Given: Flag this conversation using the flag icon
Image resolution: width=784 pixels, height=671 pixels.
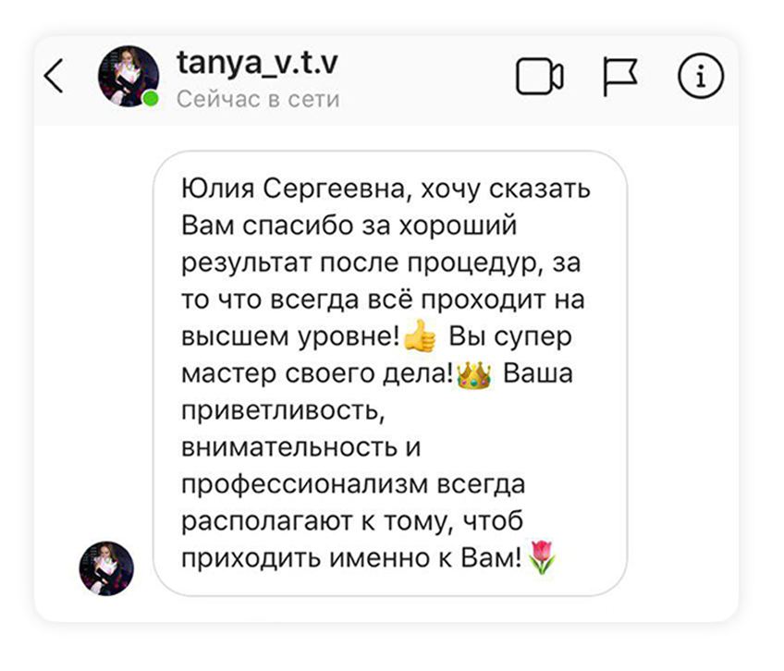Looking at the screenshot, I should point(620,77).
